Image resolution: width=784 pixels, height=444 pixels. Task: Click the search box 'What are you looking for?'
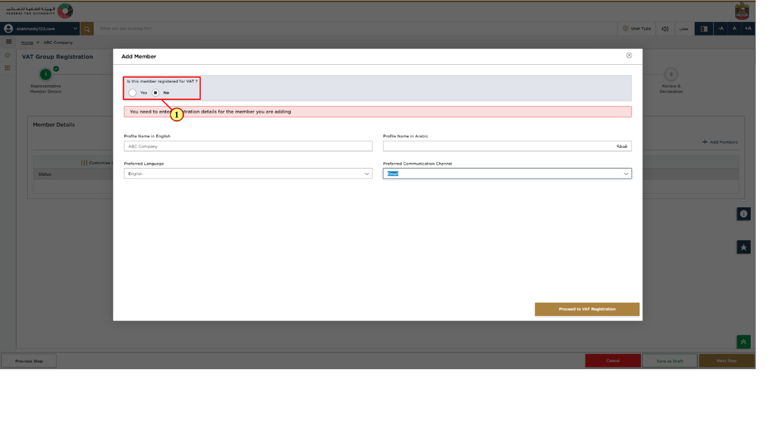[355, 28]
